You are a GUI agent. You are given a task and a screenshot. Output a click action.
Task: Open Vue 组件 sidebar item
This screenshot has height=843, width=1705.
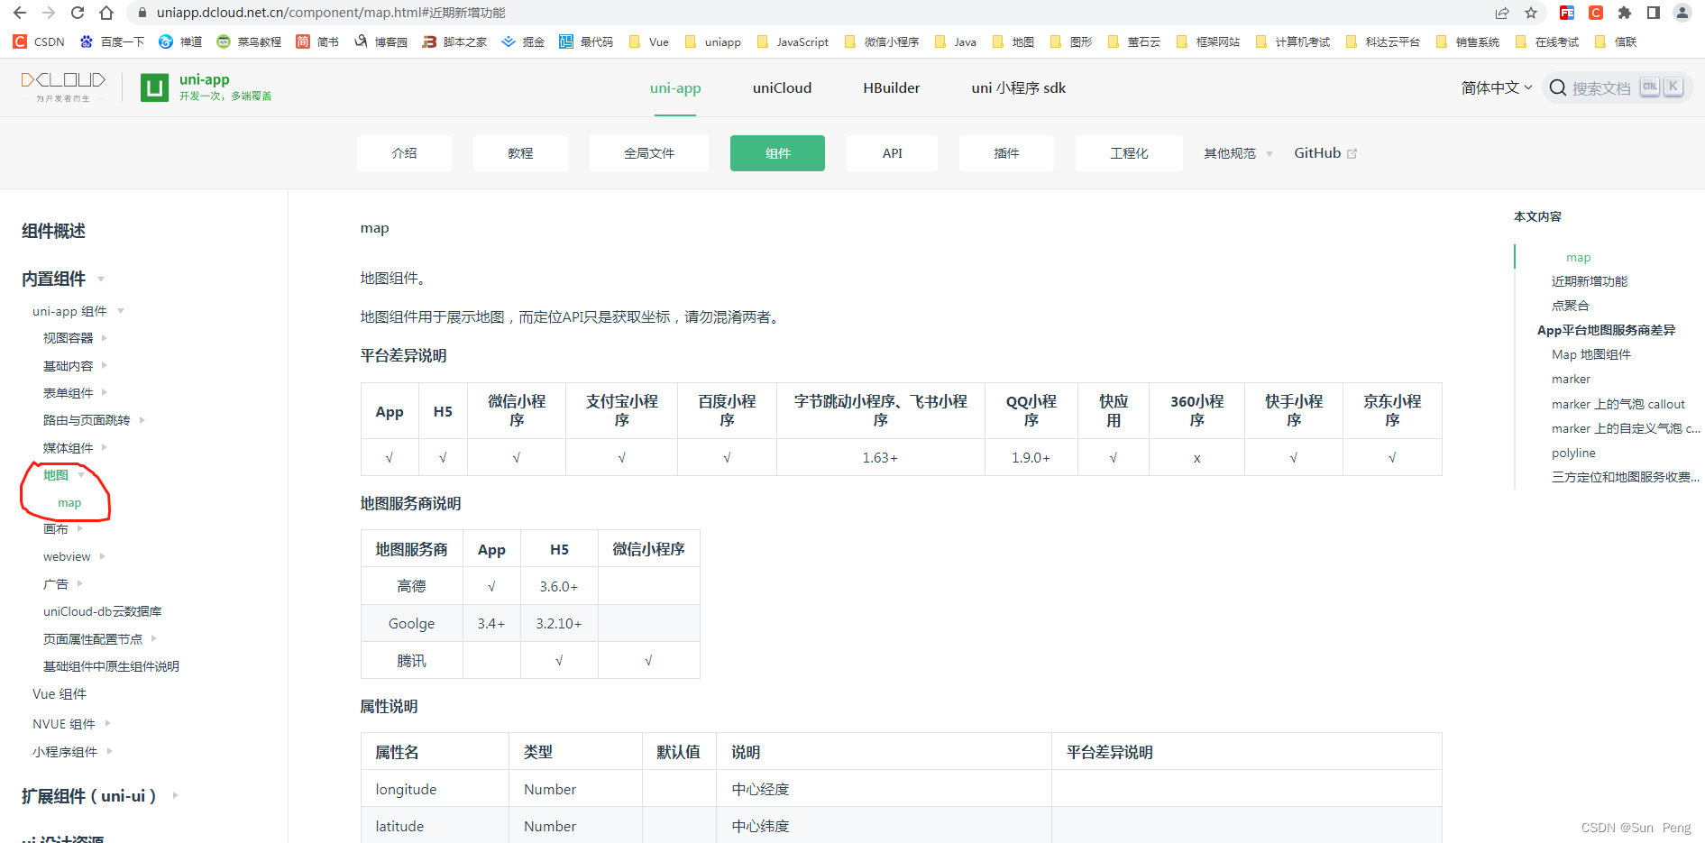click(x=60, y=694)
